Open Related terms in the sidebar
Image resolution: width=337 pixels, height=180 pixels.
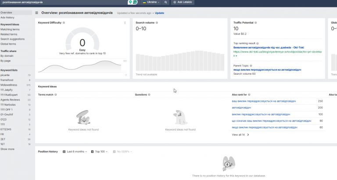9,35
